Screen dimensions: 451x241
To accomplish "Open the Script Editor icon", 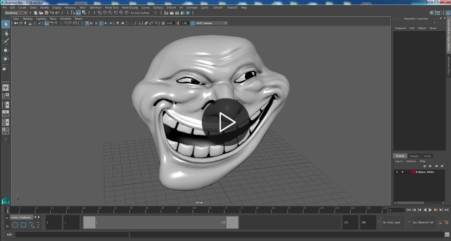I will point(447,235).
